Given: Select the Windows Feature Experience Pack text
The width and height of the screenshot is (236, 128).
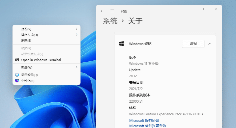Looking at the screenshot, I should (x=166, y=114).
